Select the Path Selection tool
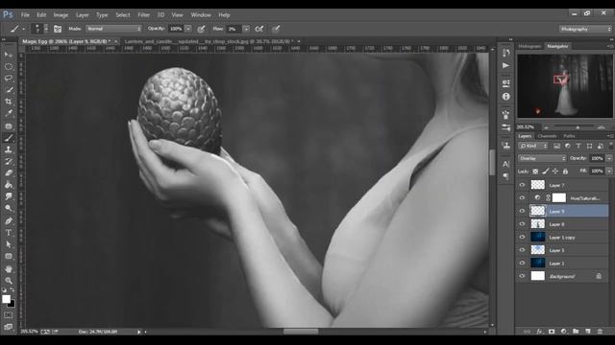The height and width of the screenshot is (345, 615). pos(9,244)
